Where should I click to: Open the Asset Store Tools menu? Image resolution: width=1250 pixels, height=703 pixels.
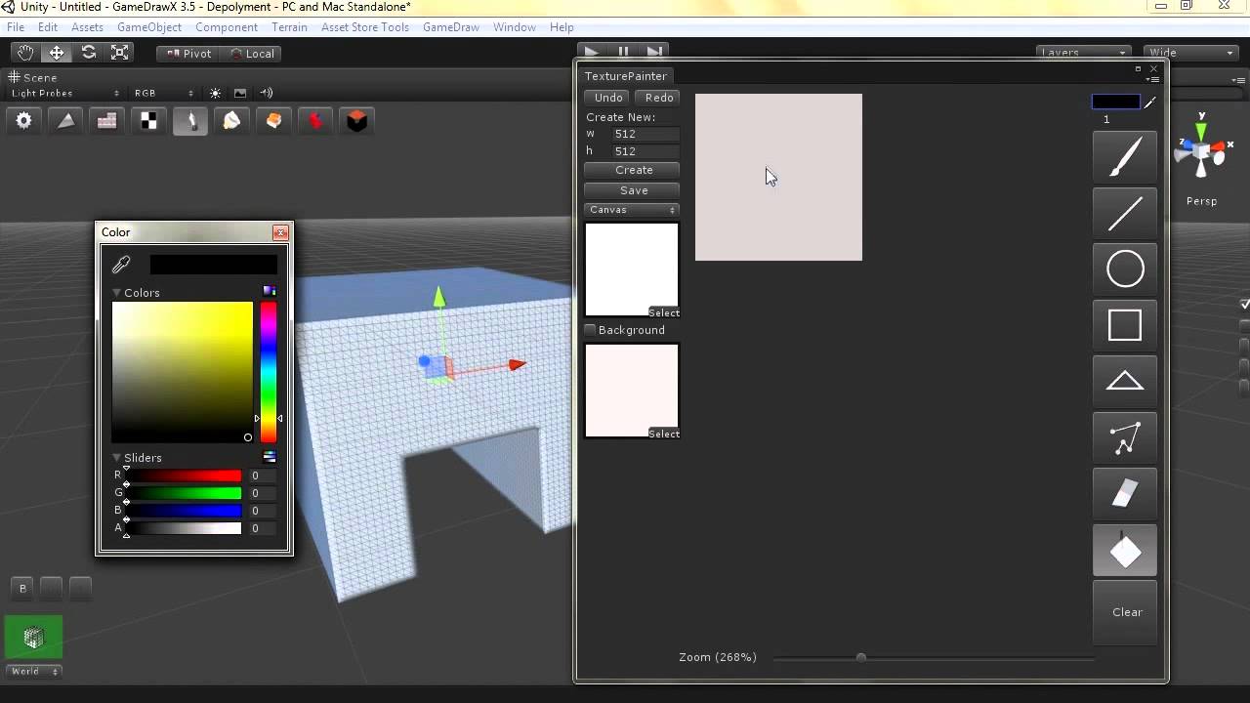click(365, 27)
